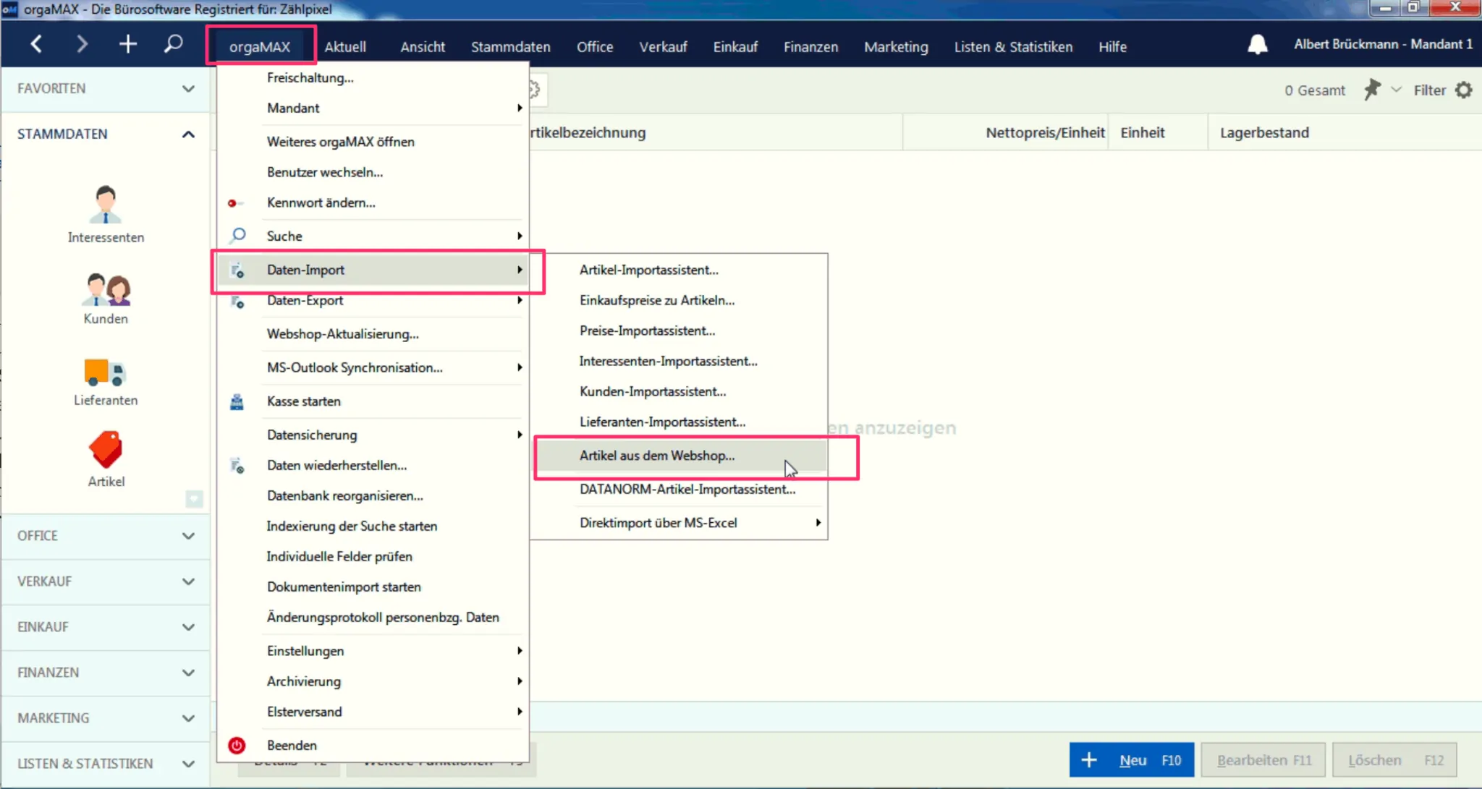Click the cash register icon for Kasse starten
The width and height of the screenshot is (1482, 789).
click(237, 401)
